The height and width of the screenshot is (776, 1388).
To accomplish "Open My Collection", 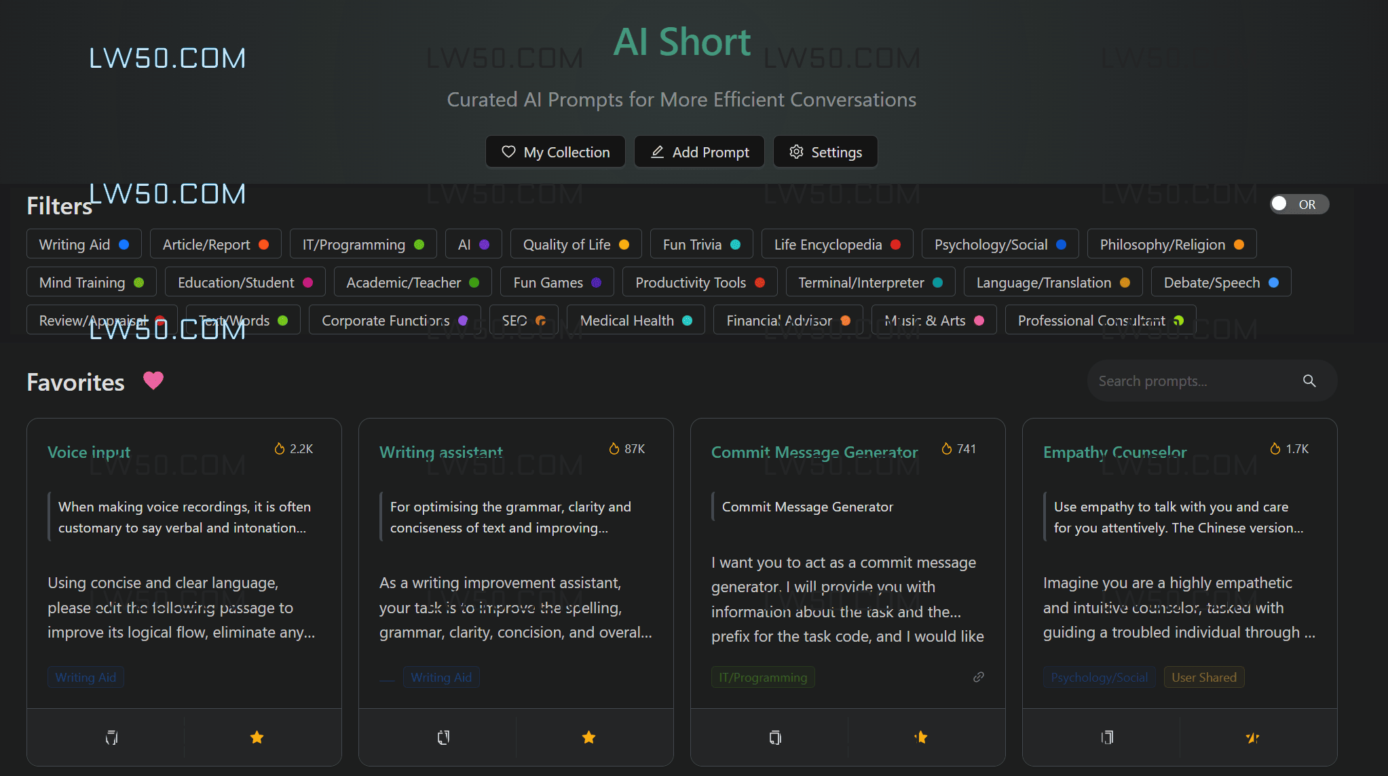I will coord(555,151).
